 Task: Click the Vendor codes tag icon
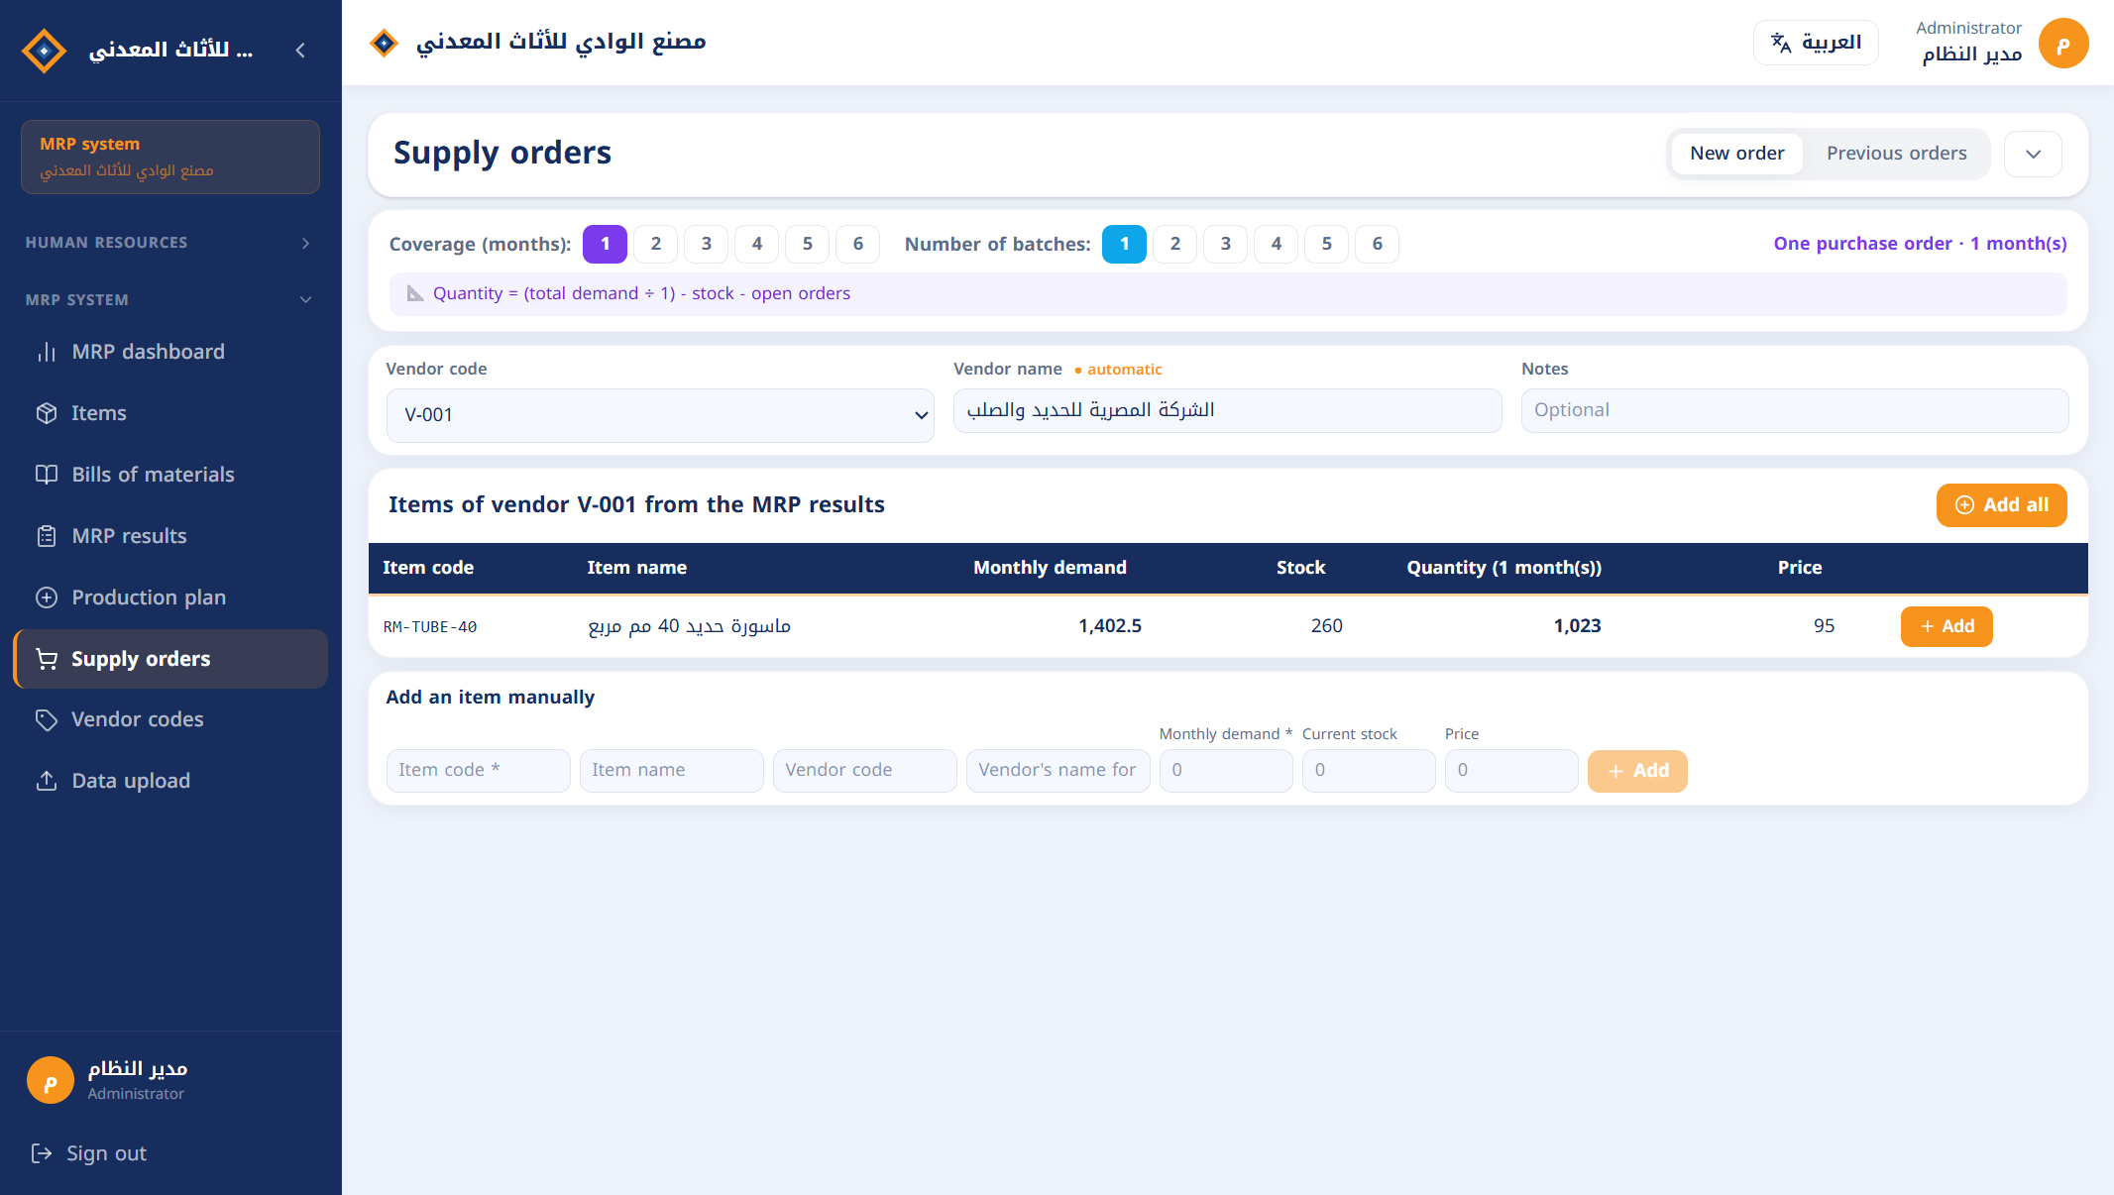(x=47, y=720)
